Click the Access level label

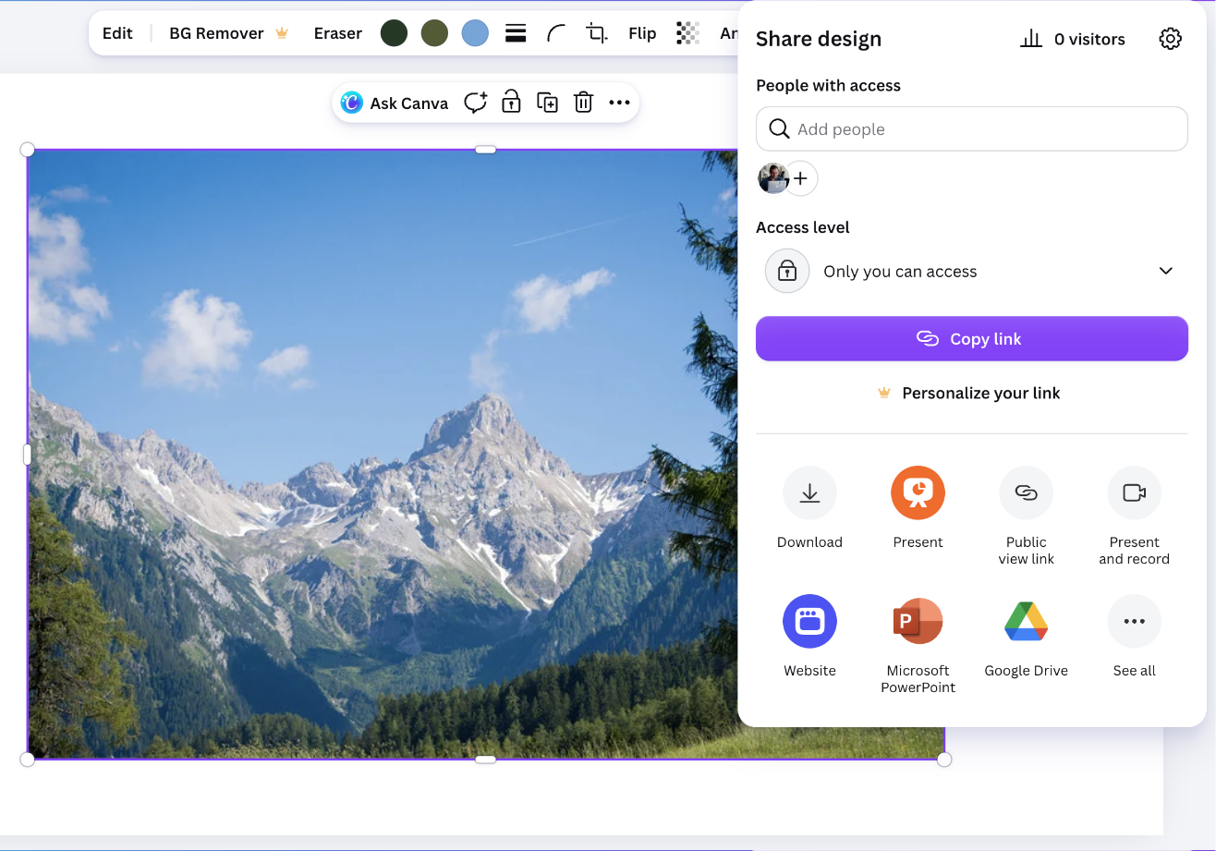(x=802, y=227)
